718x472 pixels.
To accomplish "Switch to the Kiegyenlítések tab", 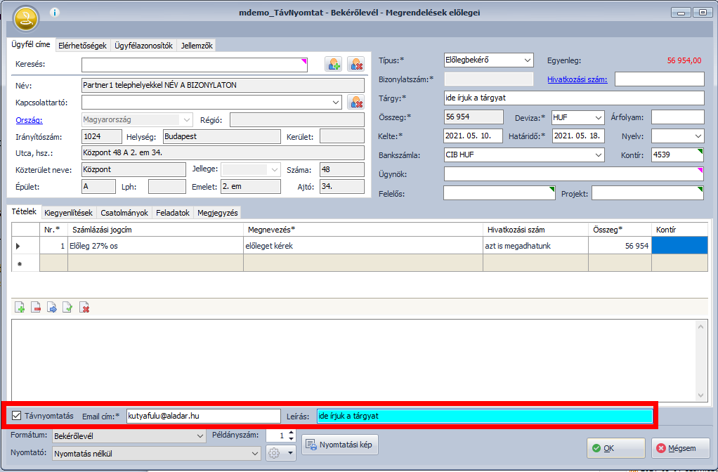I will 69,213.
